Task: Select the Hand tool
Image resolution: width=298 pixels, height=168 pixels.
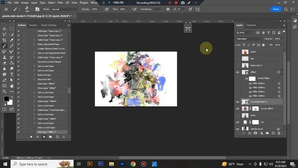Action: click(x=12, y=86)
